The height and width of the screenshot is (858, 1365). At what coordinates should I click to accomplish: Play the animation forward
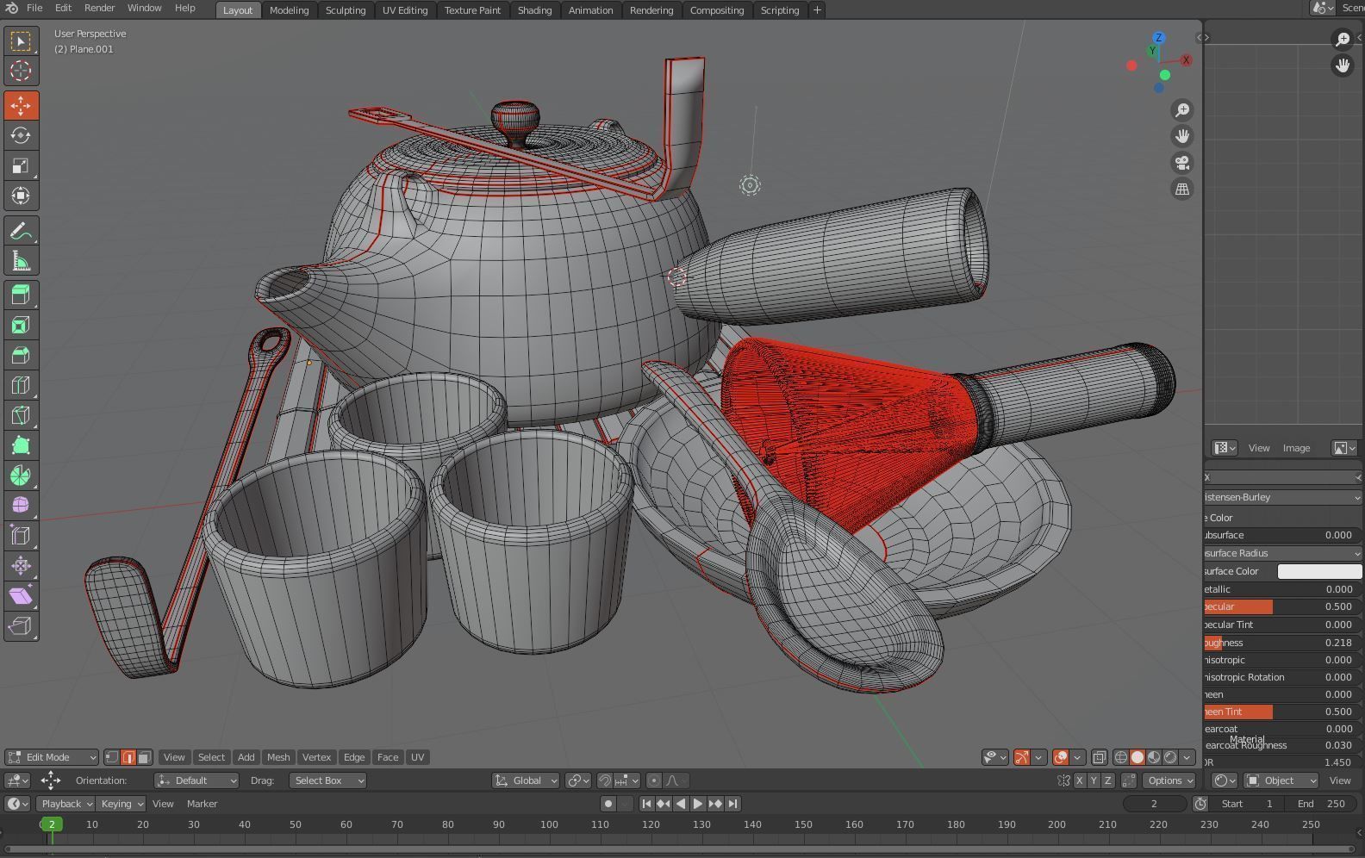point(698,804)
